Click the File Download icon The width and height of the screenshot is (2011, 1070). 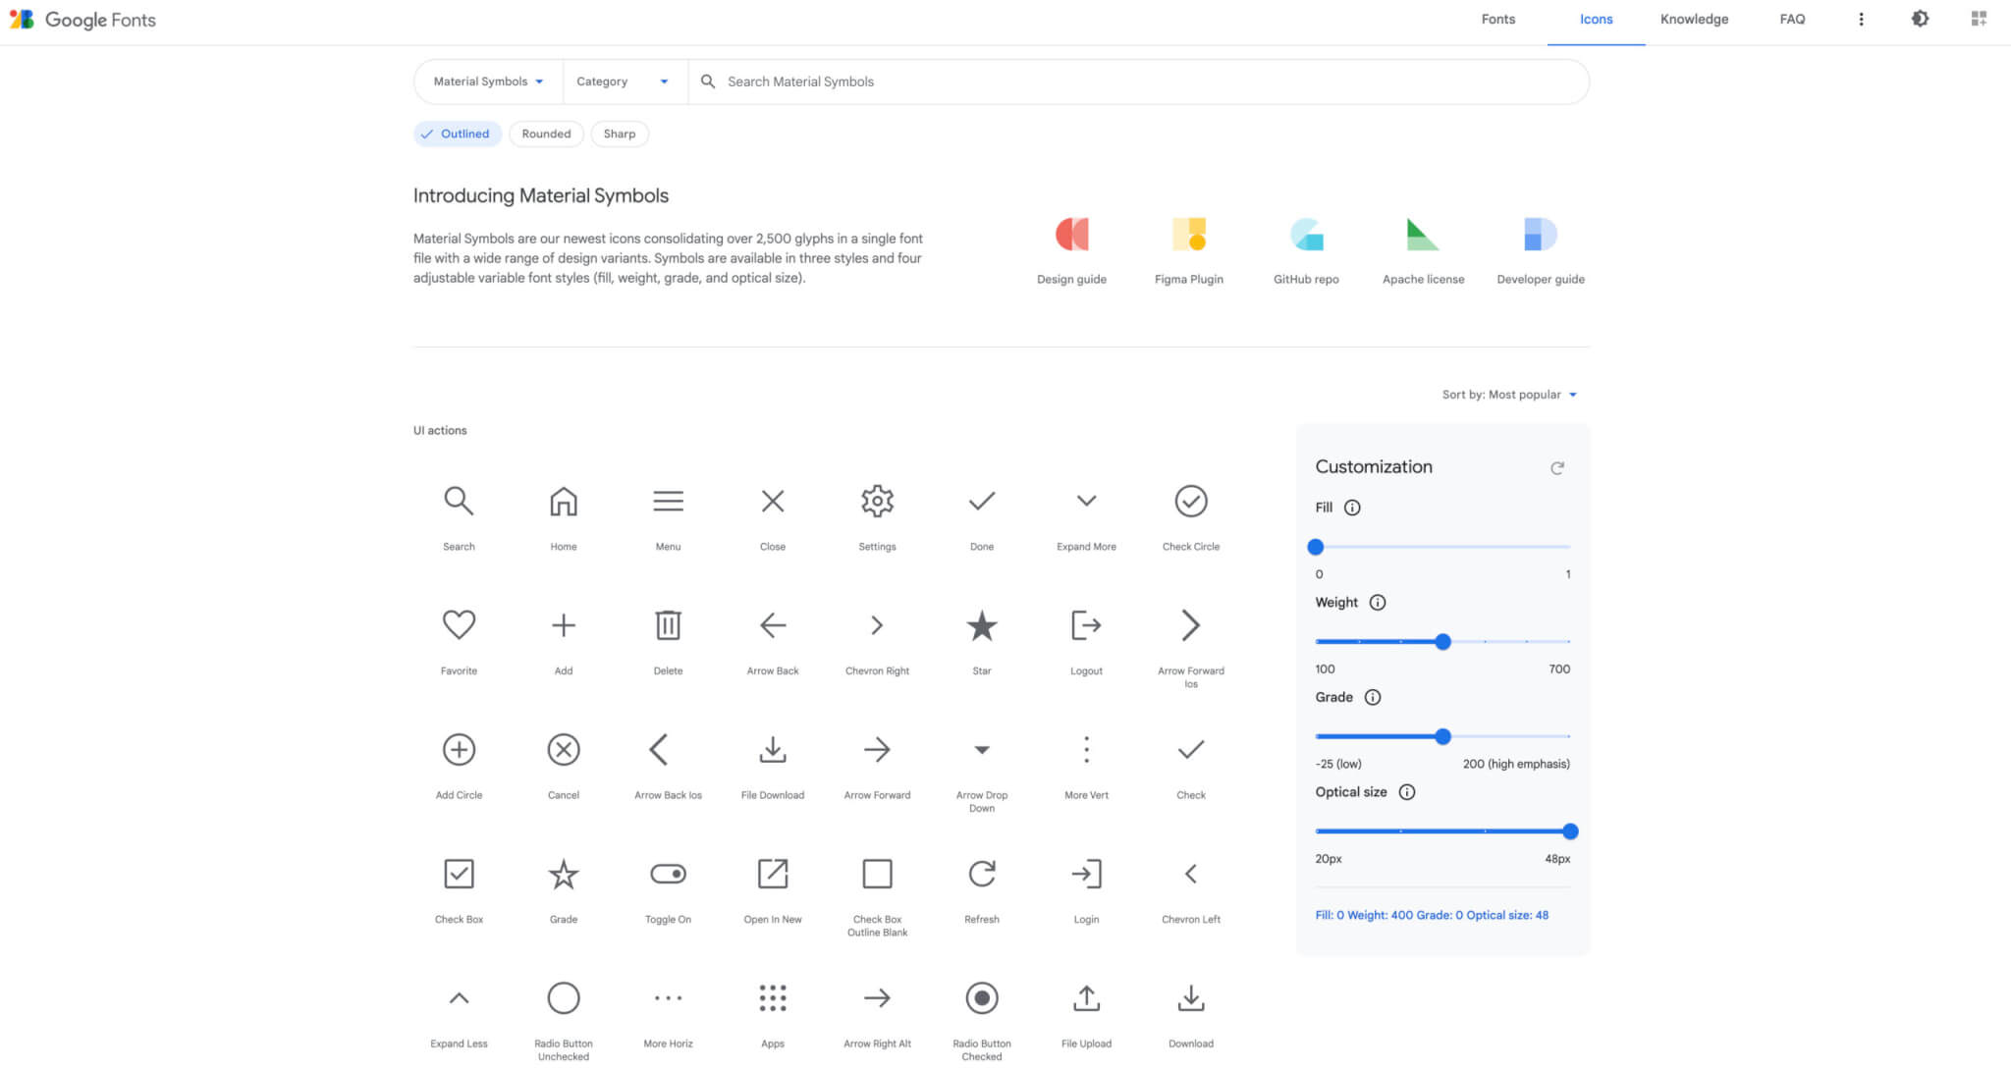point(773,749)
